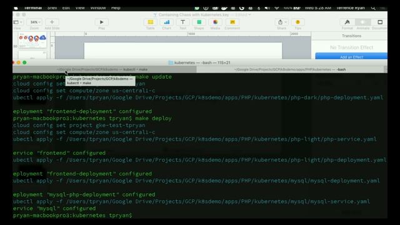The width and height of the screenshot is (400, 225).
Task: Click Add Slide in Keynote toolbar
Action: (x=52, y=22)
